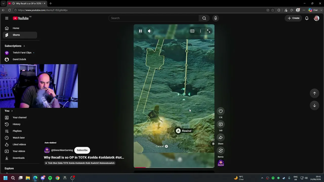Open Google Chrome from the taskbar
Image resolution: width=324 pixels, height=182 pixels.
click(x=58, y=178)
